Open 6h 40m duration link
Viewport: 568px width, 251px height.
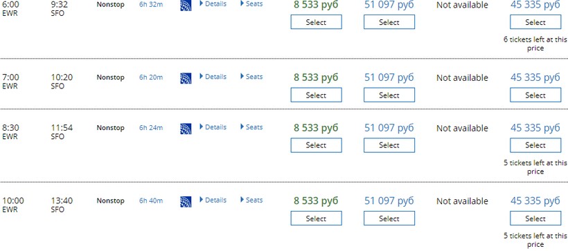pyautogui.click(x=151, y=201)
